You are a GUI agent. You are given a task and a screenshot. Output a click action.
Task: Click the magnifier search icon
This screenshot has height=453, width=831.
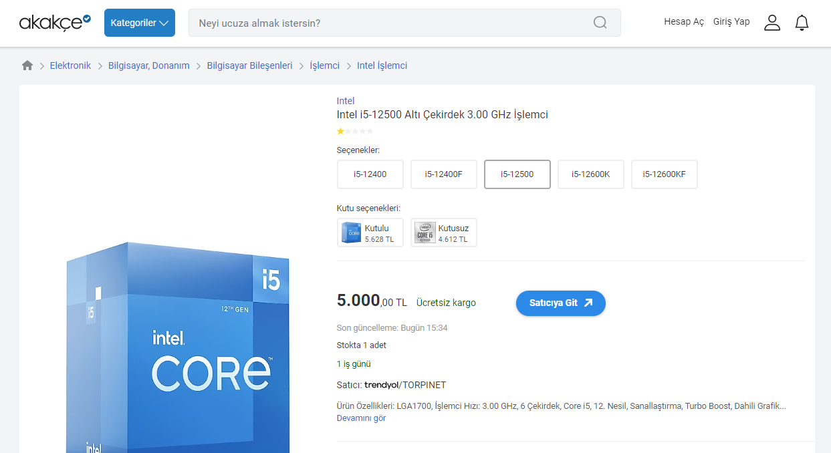coord(600,23)
